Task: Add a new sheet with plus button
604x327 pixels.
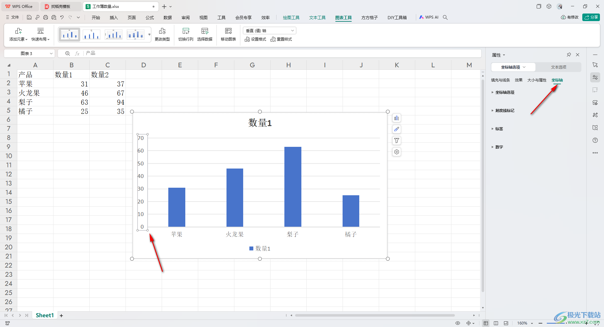Action: pos(61,316)
